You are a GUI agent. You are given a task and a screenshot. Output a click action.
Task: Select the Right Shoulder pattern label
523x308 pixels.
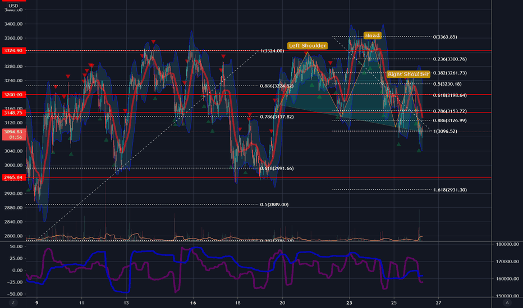(409, 74)
